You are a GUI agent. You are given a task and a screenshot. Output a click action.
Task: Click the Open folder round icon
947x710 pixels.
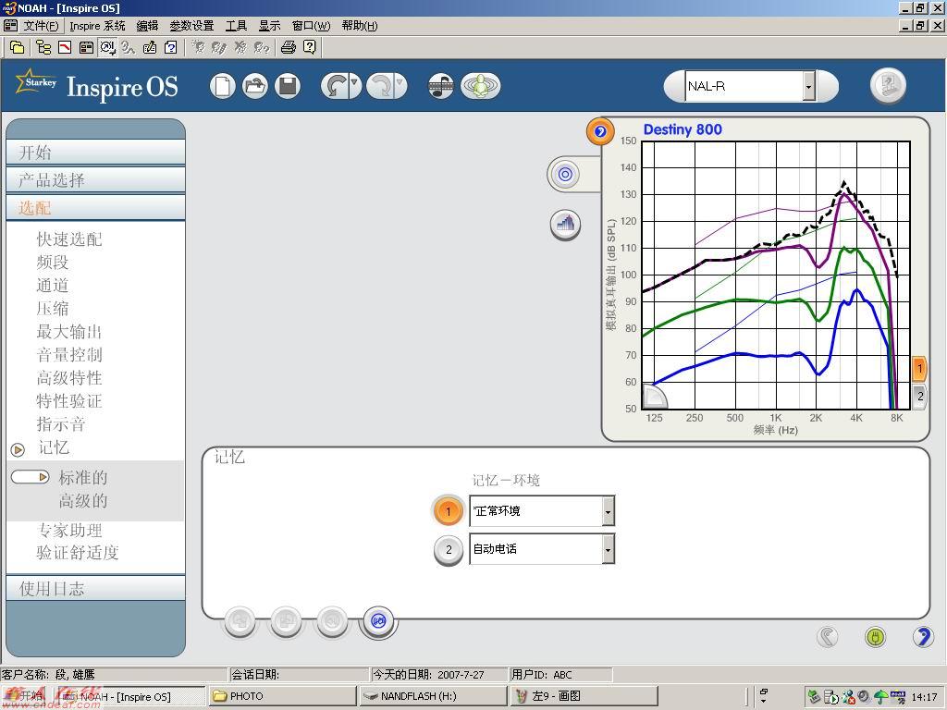[255, 86]
